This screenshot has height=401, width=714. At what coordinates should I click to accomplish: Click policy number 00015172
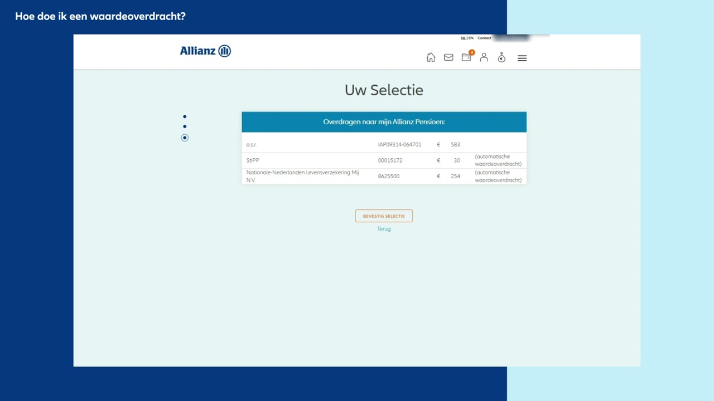390,160
